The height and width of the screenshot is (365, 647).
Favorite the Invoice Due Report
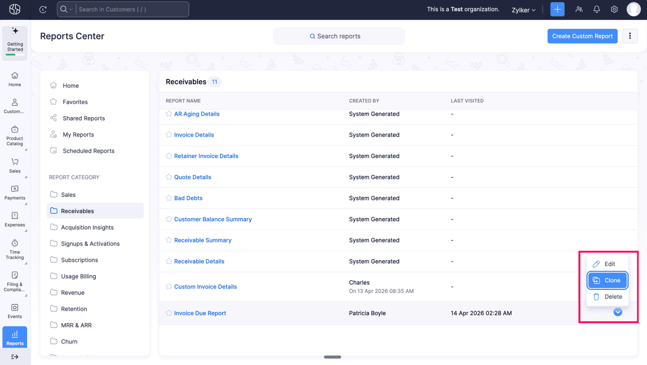(169, 313)
